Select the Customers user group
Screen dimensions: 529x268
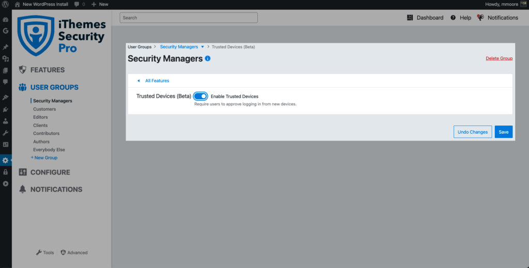[x=44, y=109]
